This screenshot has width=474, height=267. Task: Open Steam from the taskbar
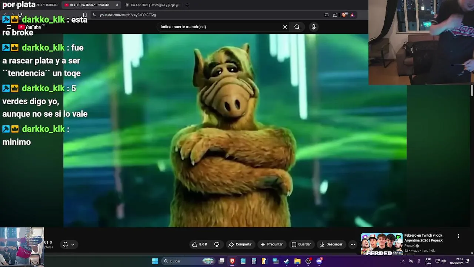[286, 261]
